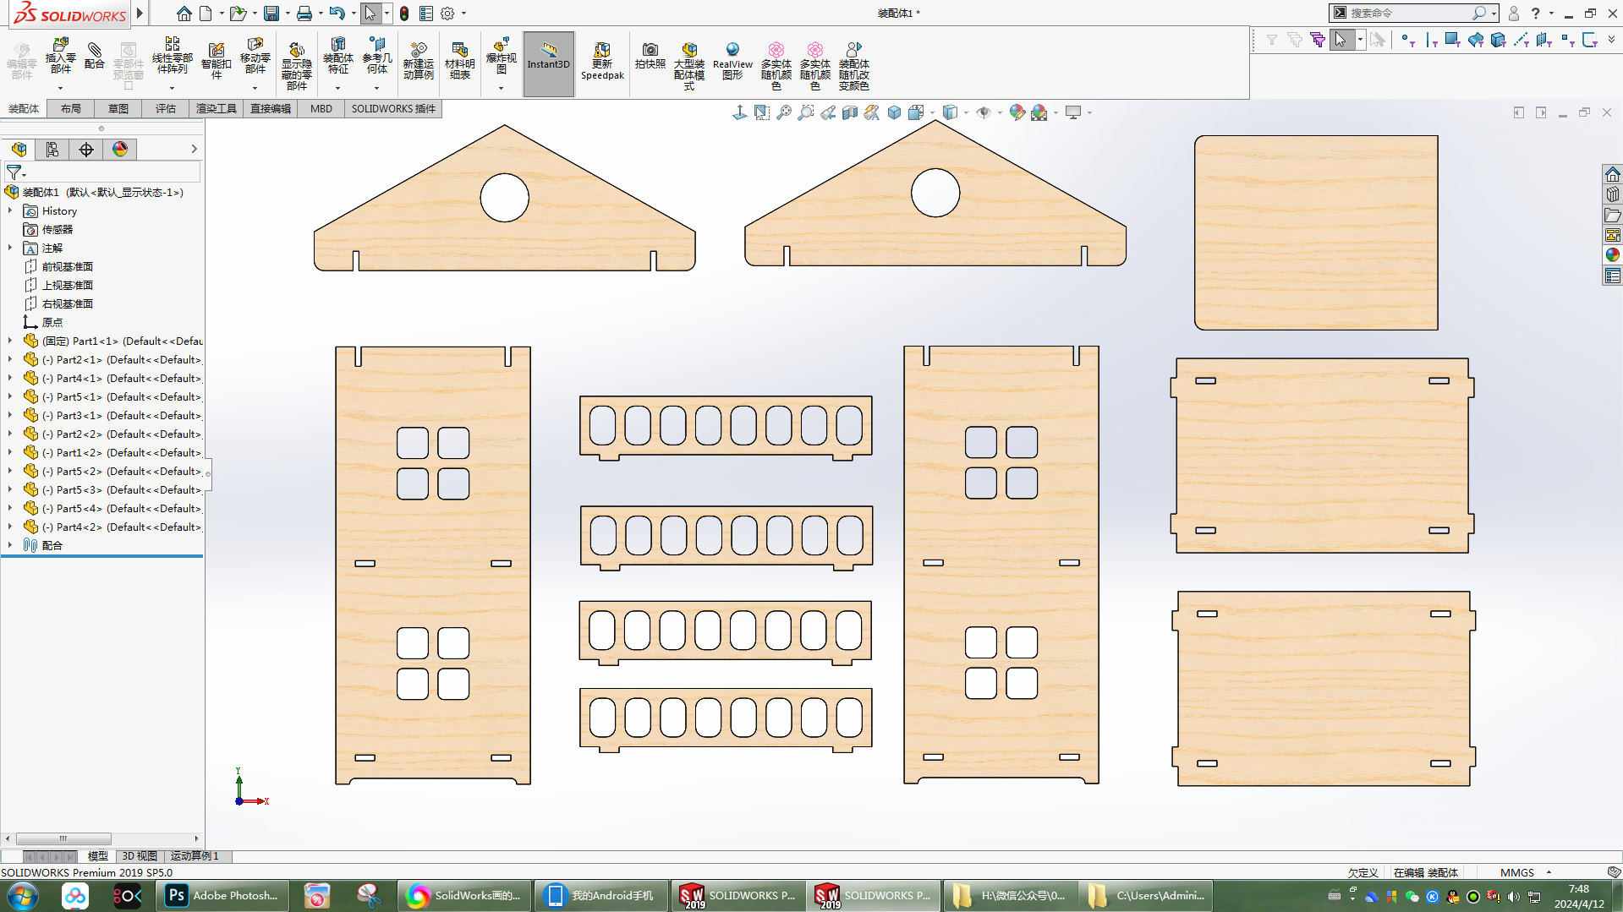This screenshot has height=912, width=1623.
Task: Click the Undo arrow icon
Action: click(337, 14)
